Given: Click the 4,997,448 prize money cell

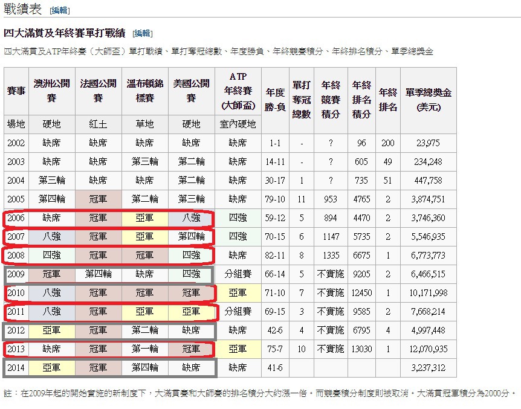Looking at the screenshot, I should tap(429, 330).
